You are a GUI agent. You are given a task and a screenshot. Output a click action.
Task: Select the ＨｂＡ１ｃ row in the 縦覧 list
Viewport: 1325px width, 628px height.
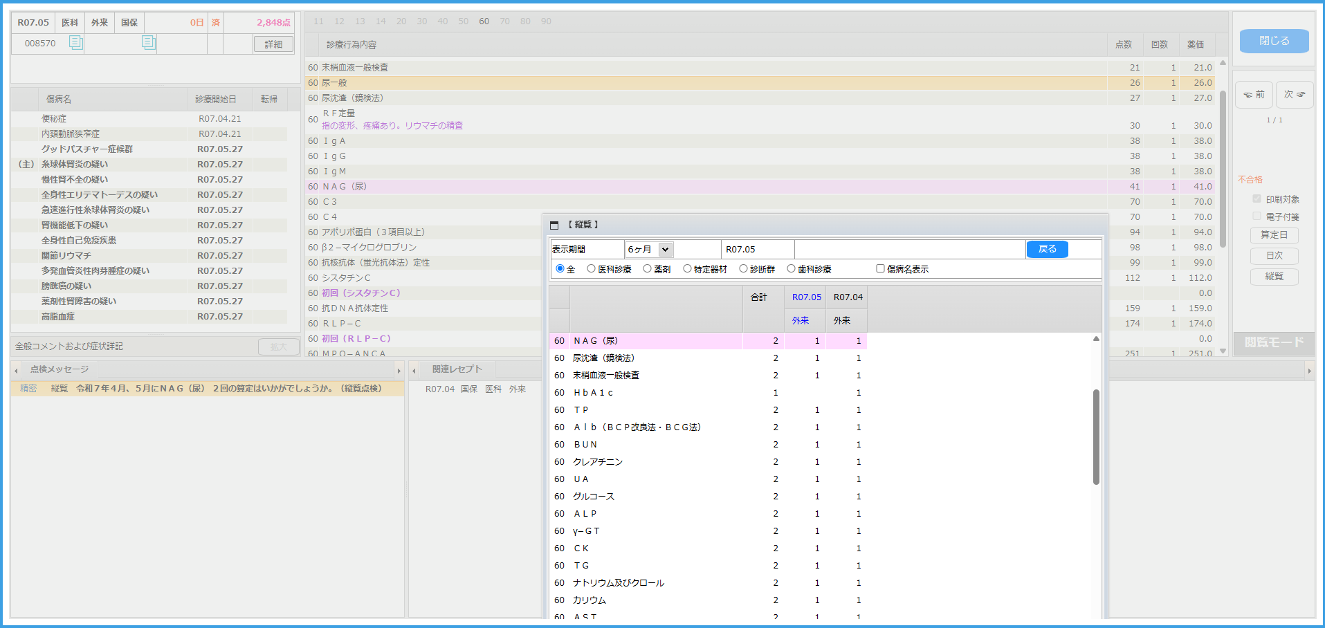tap(708, 393)
